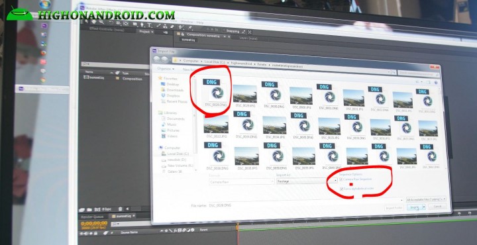Viewport: 477px width, 245px height.
Task: Select the Eraser tool
Action: point(172,26)
